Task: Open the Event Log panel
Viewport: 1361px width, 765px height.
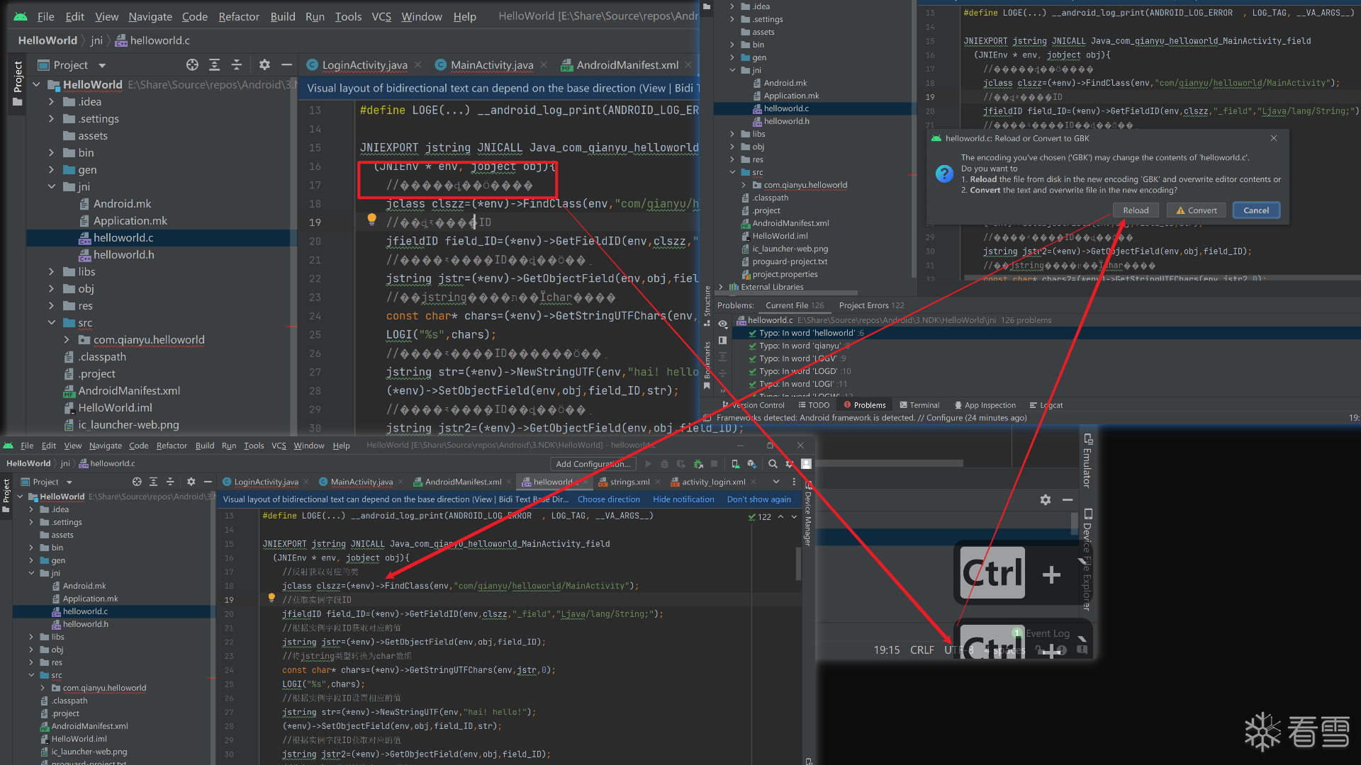Action: pyautogui.click(x=1047, y=633)
